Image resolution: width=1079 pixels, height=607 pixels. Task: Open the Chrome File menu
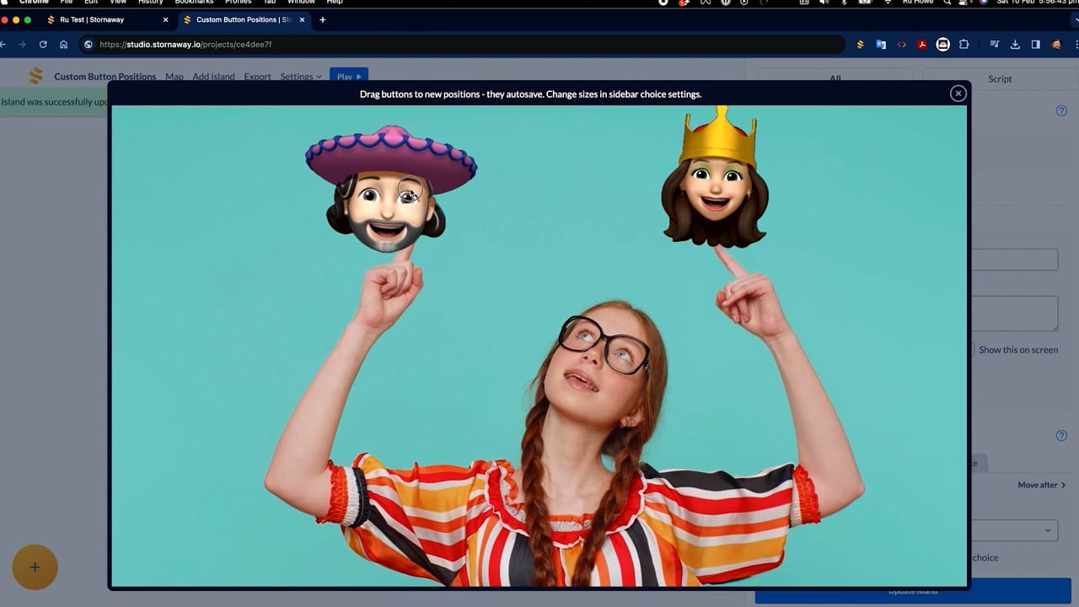click(66, 3)
